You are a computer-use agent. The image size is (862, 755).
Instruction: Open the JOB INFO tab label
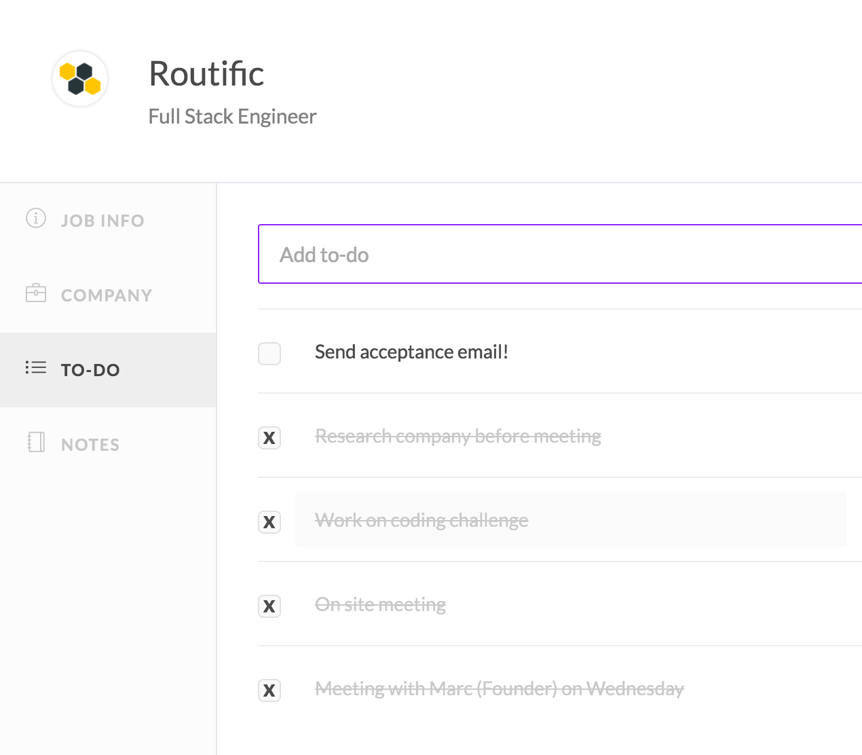pos(102,221)
